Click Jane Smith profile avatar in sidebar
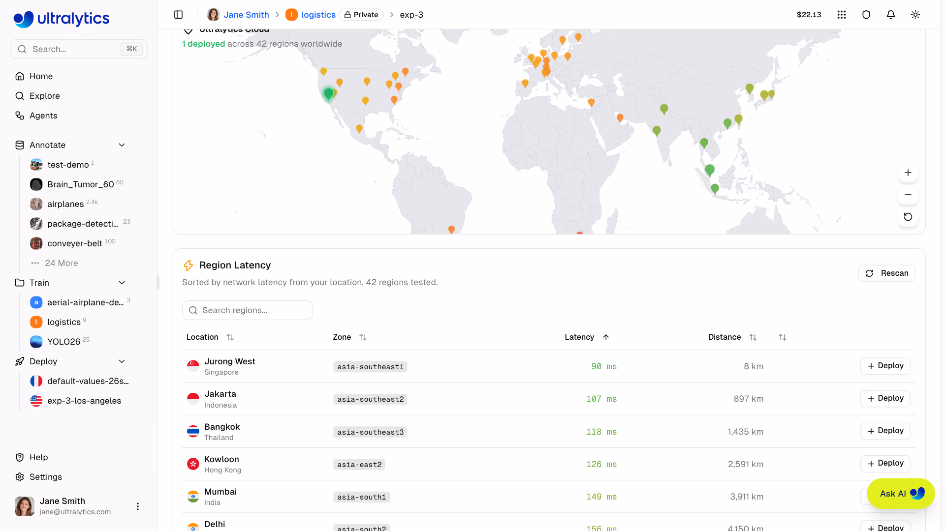 (25, 506)
